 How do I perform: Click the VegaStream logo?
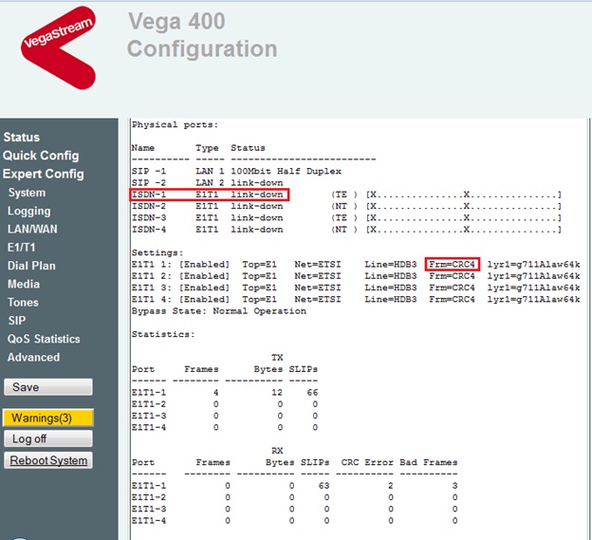tap(58, 47)
